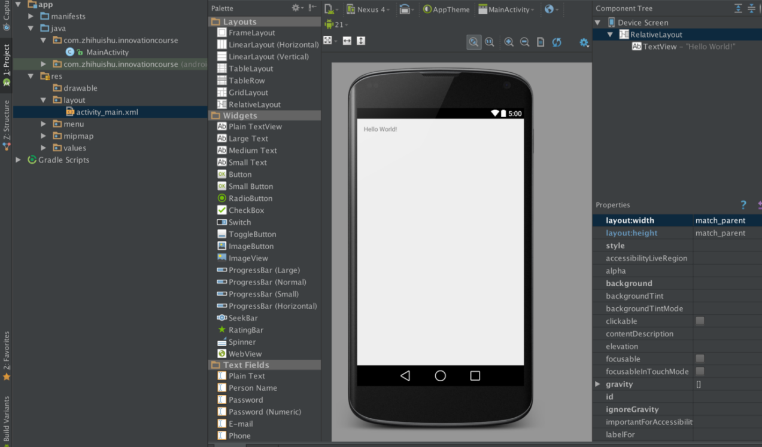762x447 pixels.
Task: Select Button widget in the Palette
Action: click(239, 174)
